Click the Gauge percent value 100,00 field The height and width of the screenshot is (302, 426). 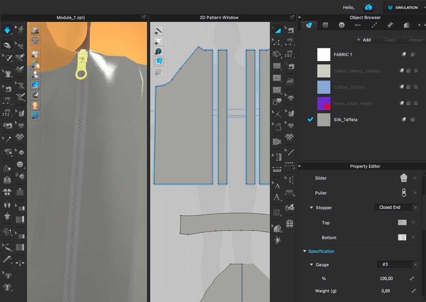[386, 278]
